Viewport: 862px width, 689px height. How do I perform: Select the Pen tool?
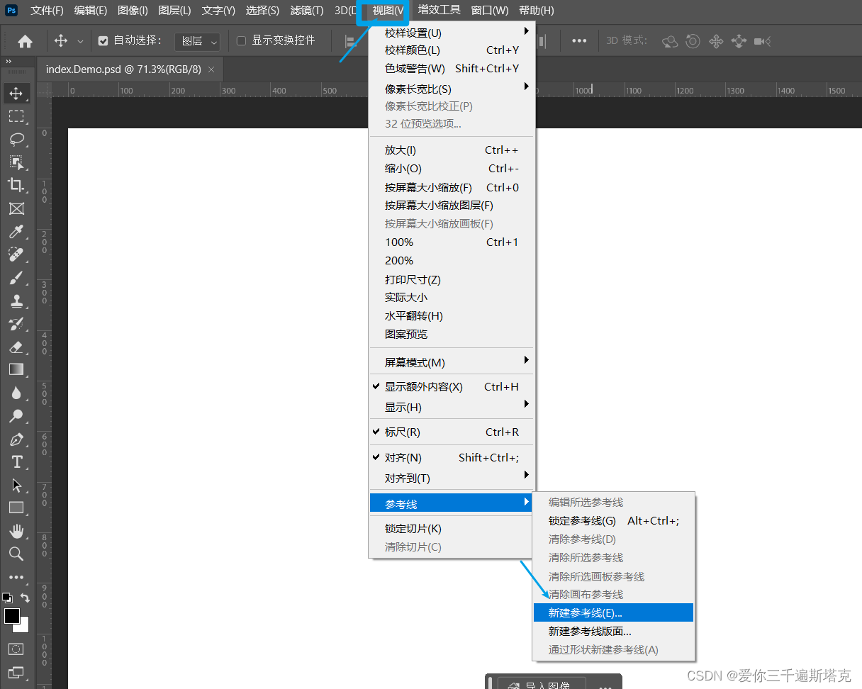coord(16,439)
